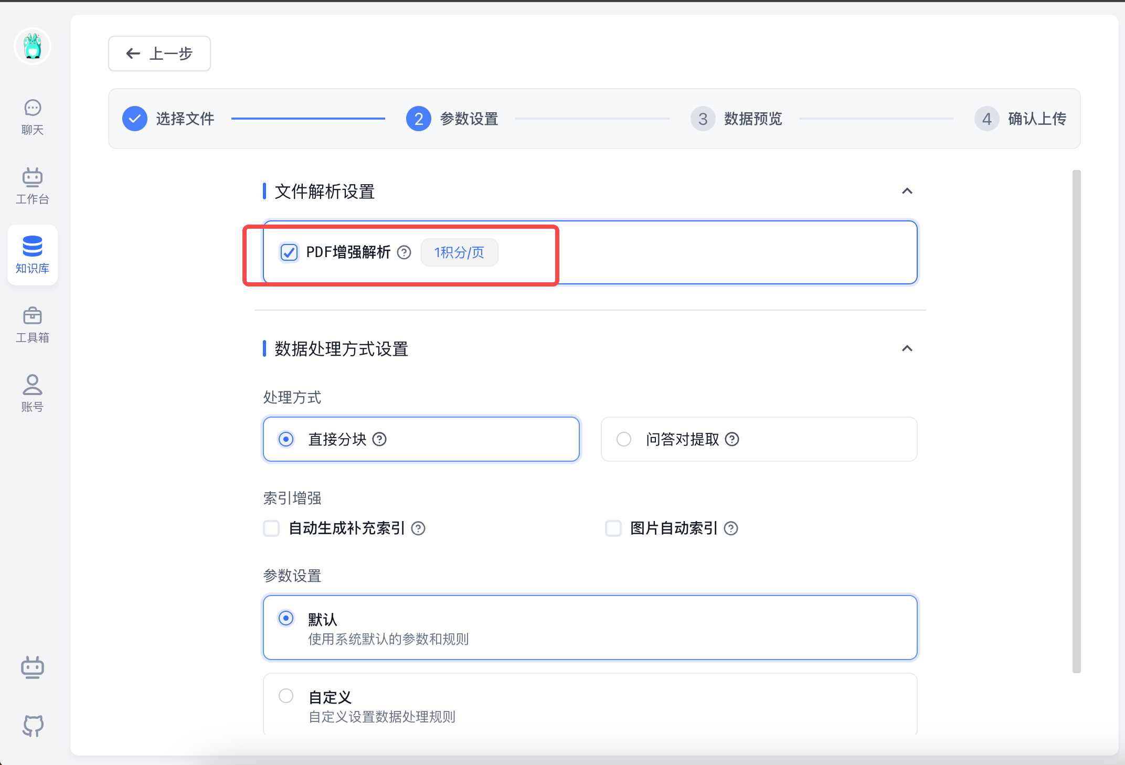Viewport: 1125px width, 765px height.
Task: Click the robot icon at bottom sidebar
Action: click(x=32, y=667)
